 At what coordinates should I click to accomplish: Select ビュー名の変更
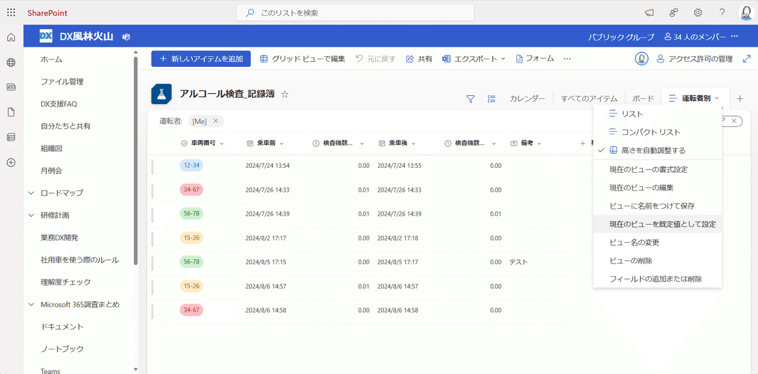click(657, 243)
